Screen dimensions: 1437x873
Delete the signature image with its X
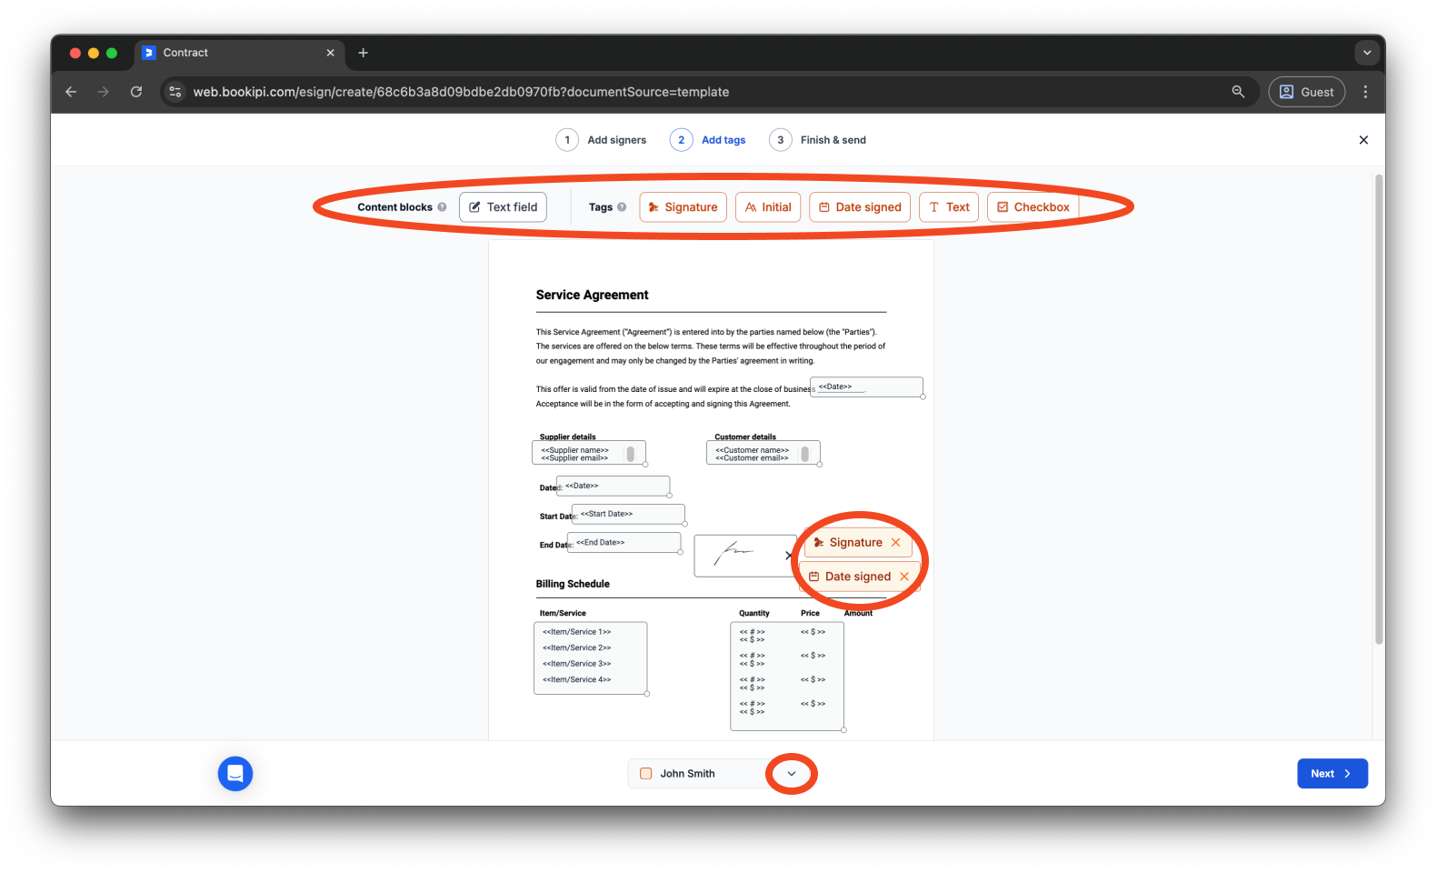coord(788,555)
